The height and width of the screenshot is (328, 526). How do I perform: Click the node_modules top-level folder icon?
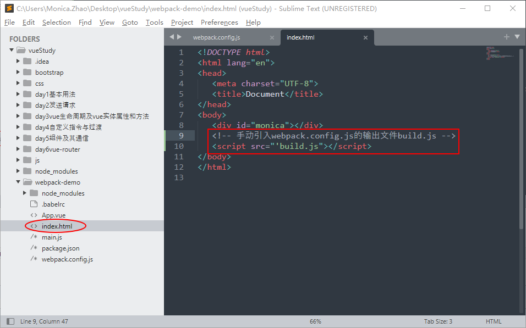(27, 171)
